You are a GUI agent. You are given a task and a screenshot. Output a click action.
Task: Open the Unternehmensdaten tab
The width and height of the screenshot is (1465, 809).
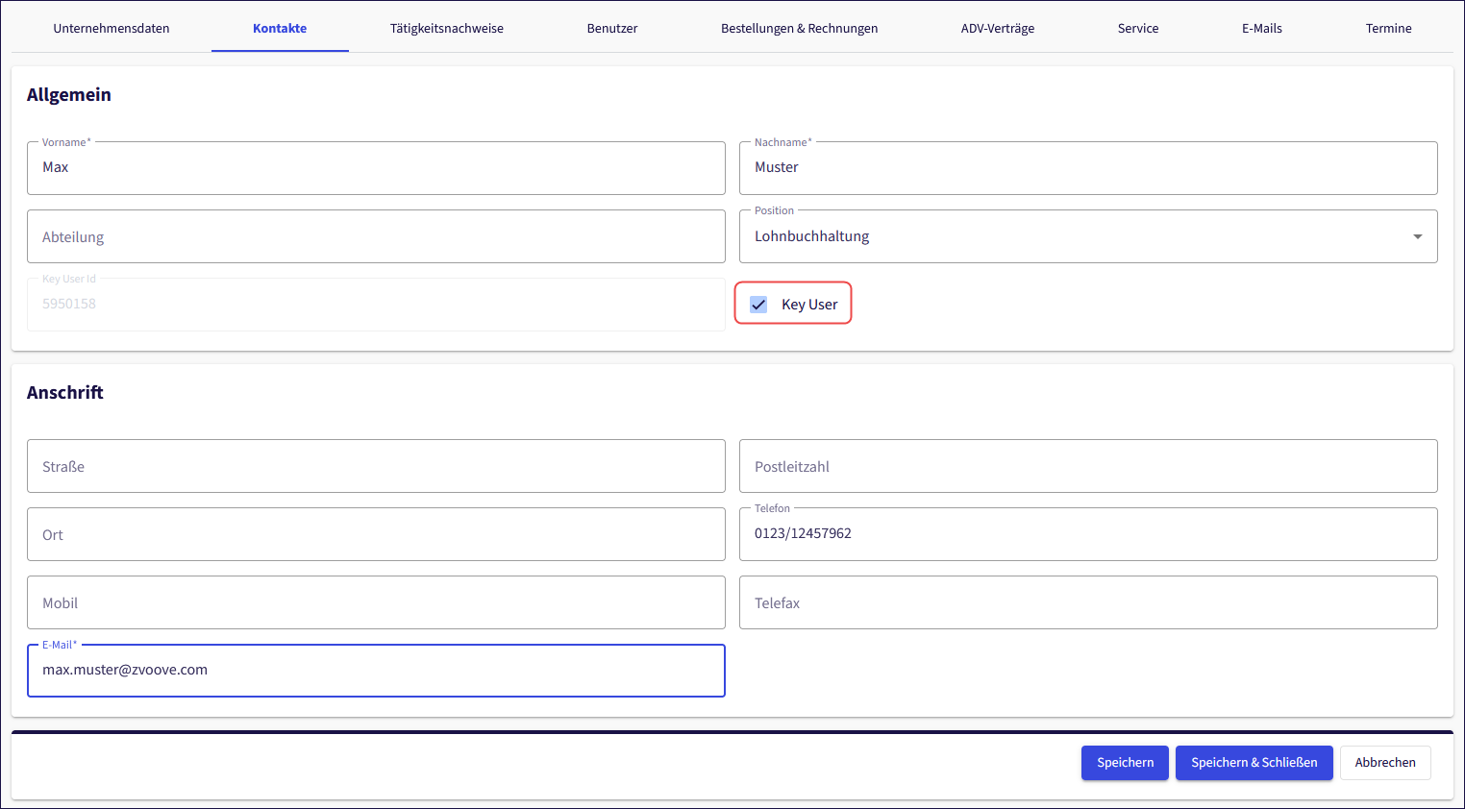(112, 29)
